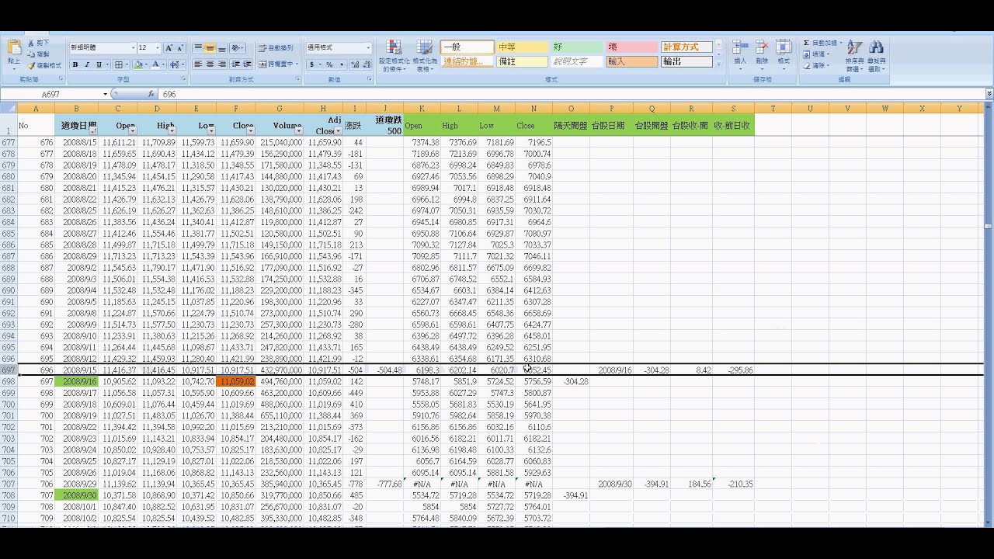
Task: Click the Percent Style icon
Action: click(329, 65)
